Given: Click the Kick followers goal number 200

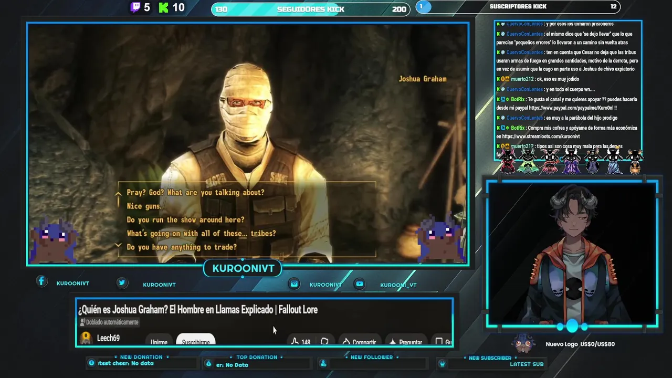Looking at the screenshot, I should point(399,9).
